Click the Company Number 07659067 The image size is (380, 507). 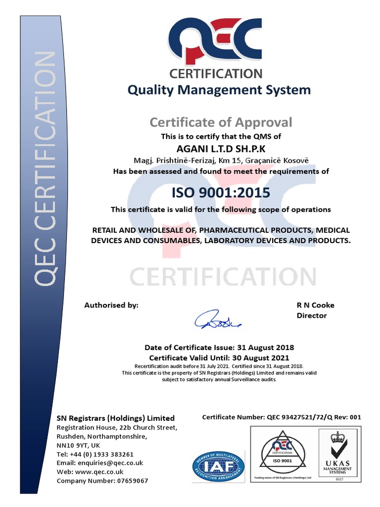click(x=102, y=481)
